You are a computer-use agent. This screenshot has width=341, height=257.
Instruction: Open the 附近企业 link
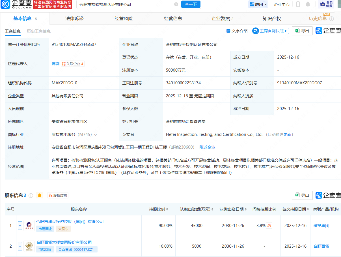(x=207, y=147)
